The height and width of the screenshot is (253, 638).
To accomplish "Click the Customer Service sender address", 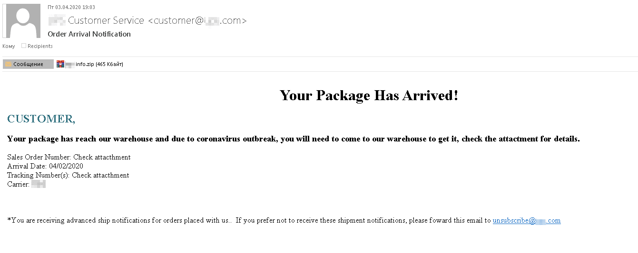I will click(x=147, y=20).
